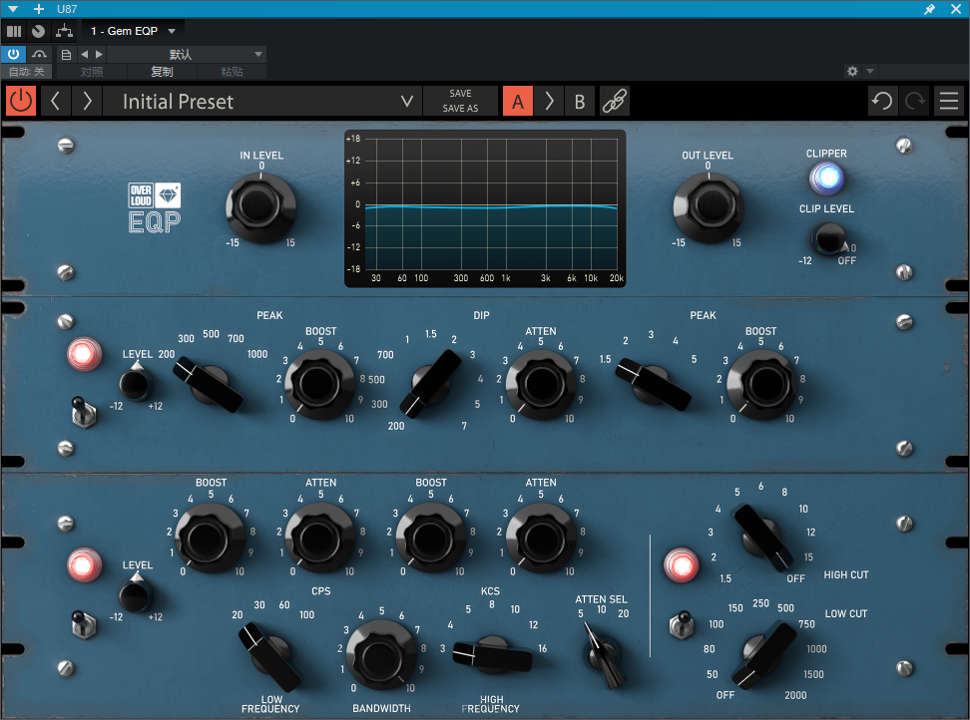Click the SAVE preset button
Screen dimensions: 970x720
coord(460,94)
